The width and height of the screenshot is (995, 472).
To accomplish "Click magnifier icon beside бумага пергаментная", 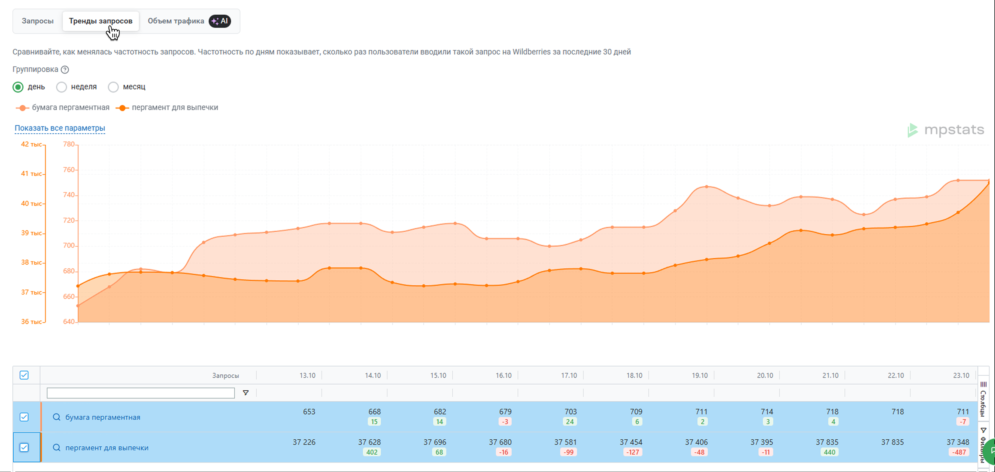I will click(x=56, y=417).
